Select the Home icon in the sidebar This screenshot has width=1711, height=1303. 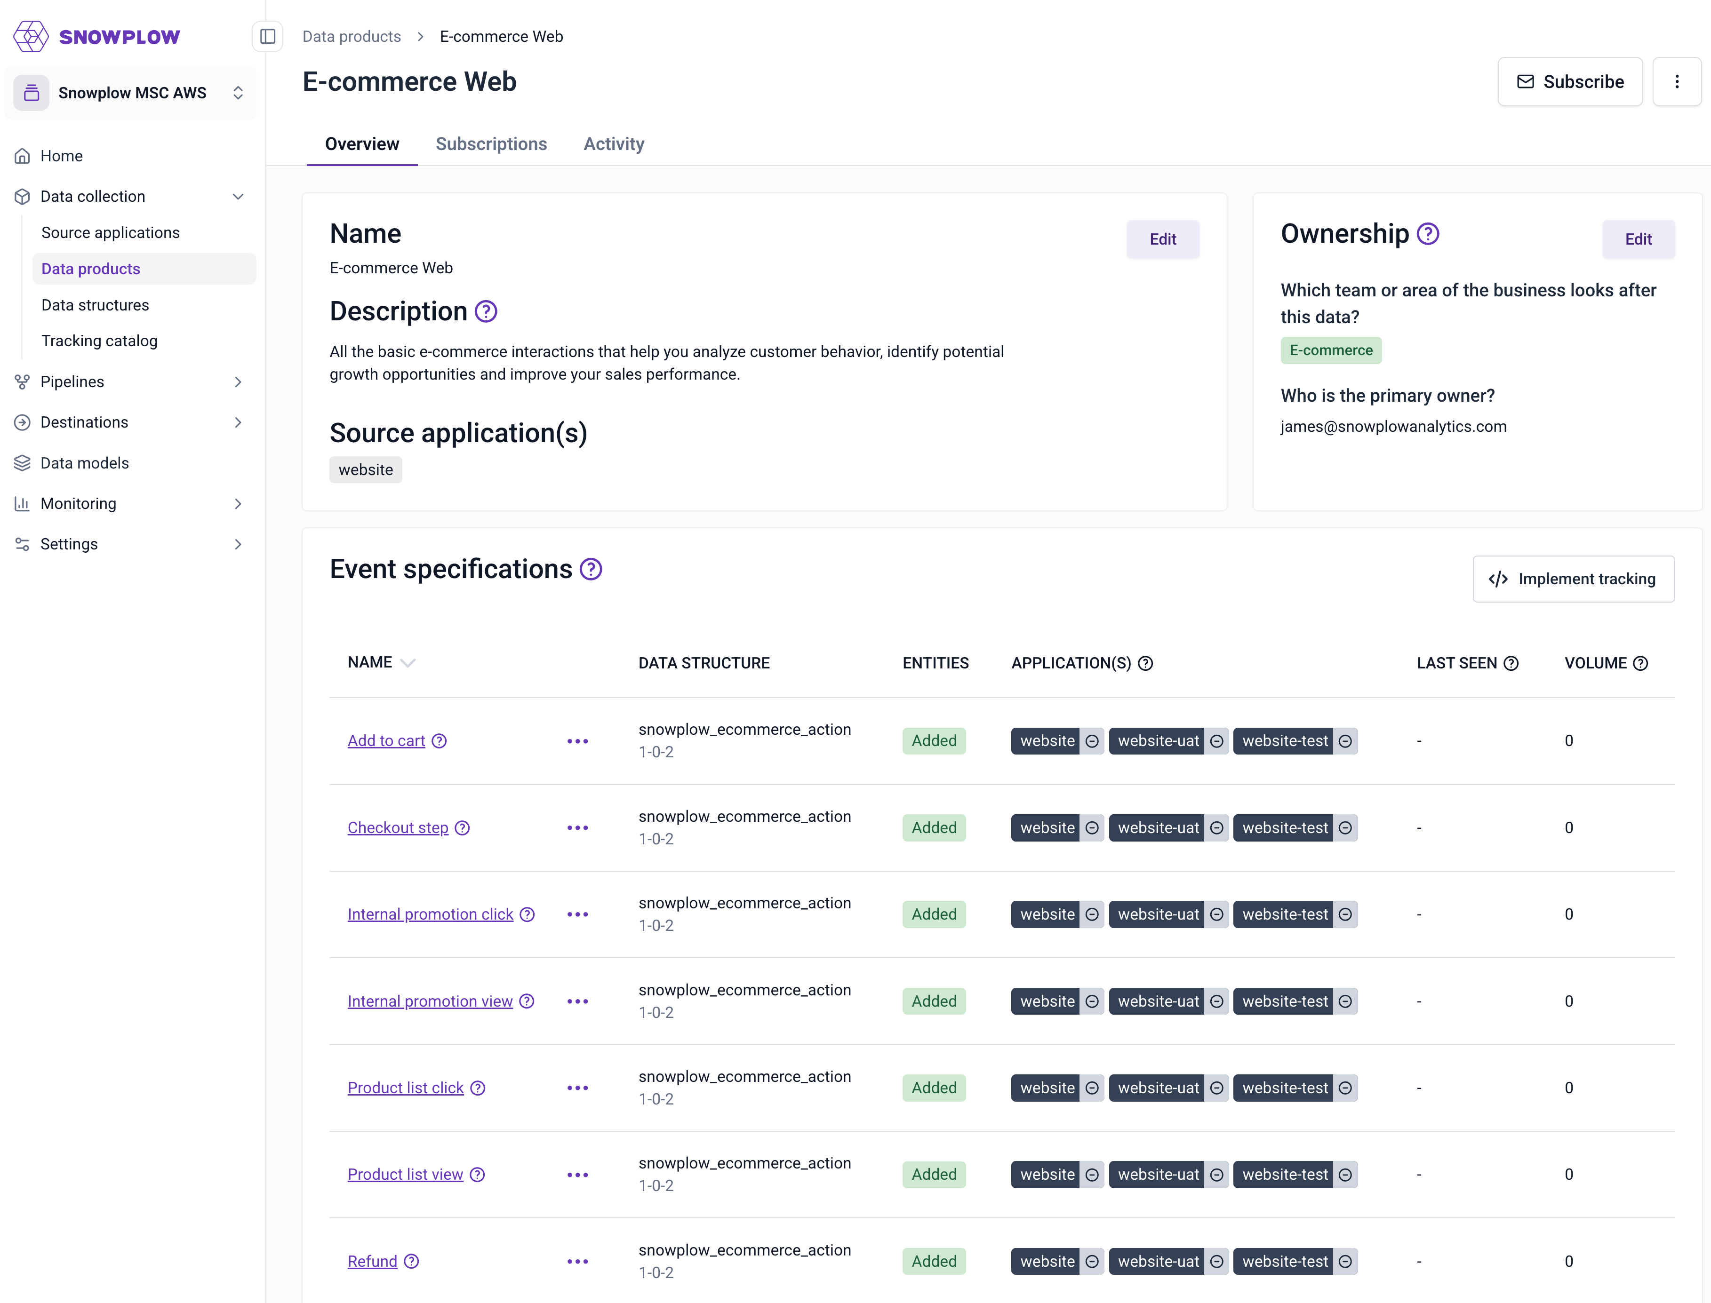(x=23, y=155)
